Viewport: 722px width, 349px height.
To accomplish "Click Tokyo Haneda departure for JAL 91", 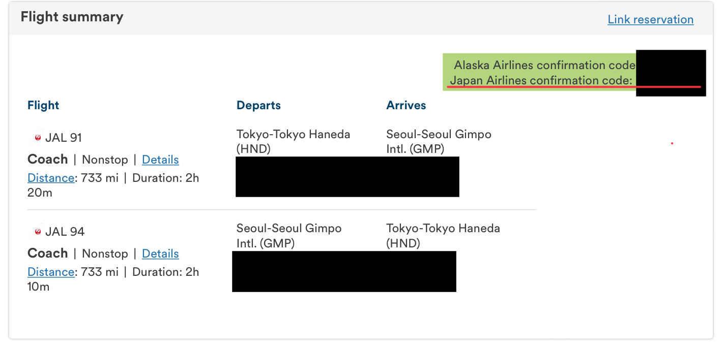I will (293, 142).
